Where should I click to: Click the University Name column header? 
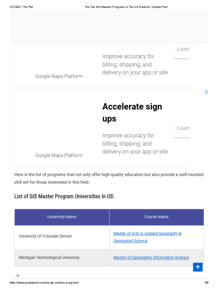(x=62, y=217)
